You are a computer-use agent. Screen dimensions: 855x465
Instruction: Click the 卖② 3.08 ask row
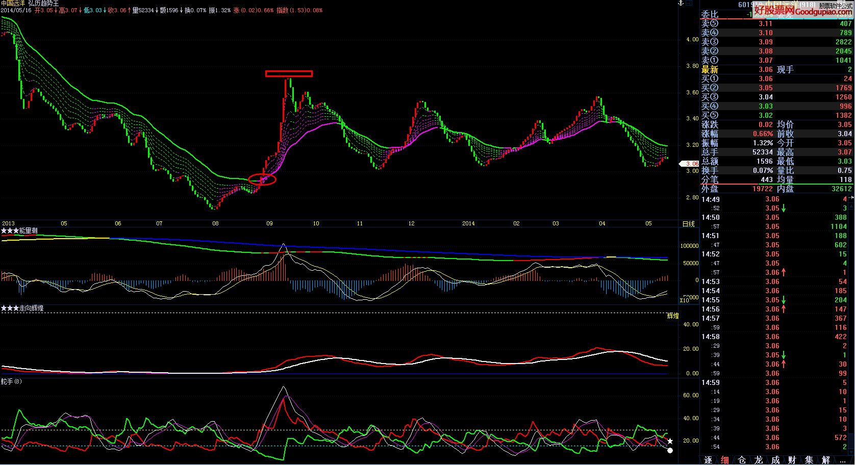coord(776,51)
